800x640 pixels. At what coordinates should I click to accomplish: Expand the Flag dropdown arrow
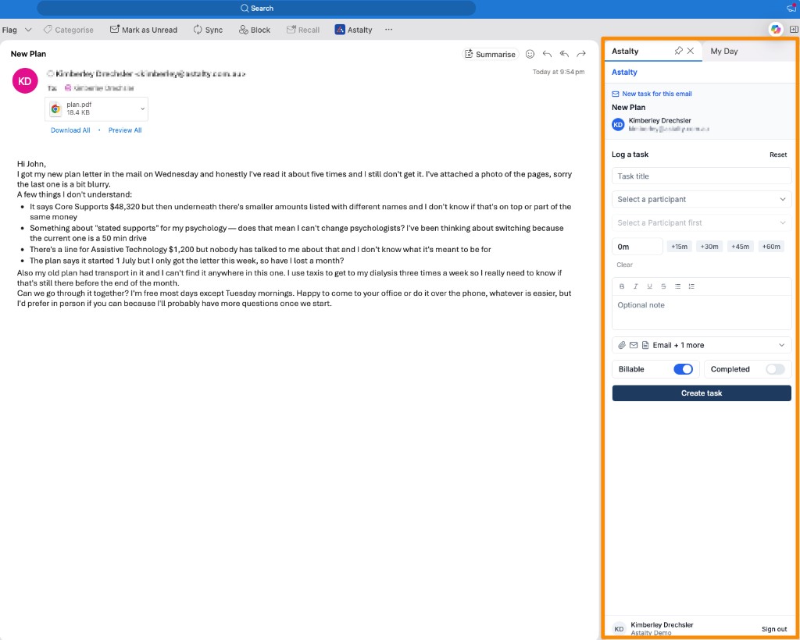[29, 30]
